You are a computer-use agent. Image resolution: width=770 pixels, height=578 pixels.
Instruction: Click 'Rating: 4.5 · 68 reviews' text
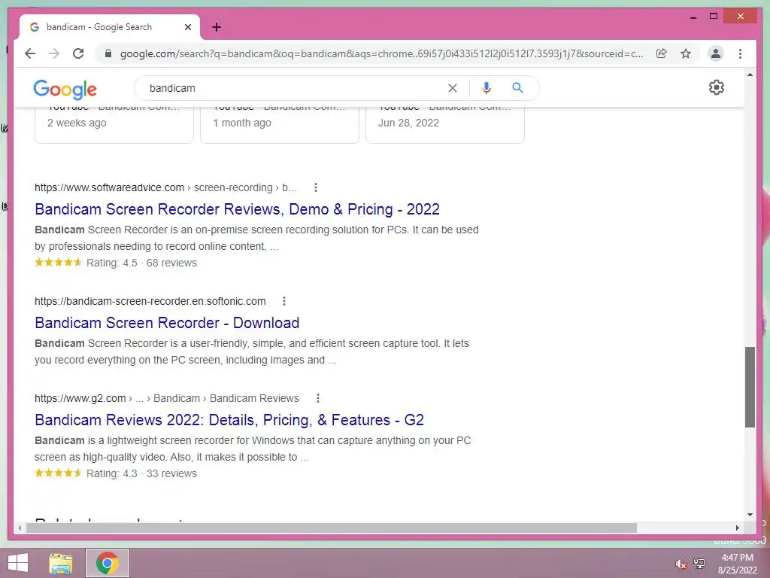(x=141, y=263)
